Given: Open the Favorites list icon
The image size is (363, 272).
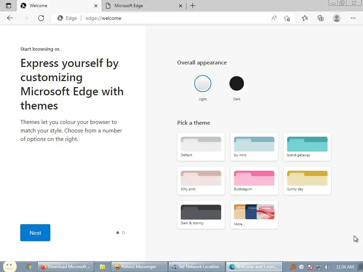Looking at the screenshot, I should 305,18.
